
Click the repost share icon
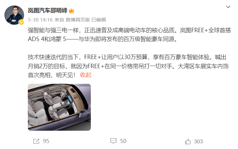tap(36, 141)
